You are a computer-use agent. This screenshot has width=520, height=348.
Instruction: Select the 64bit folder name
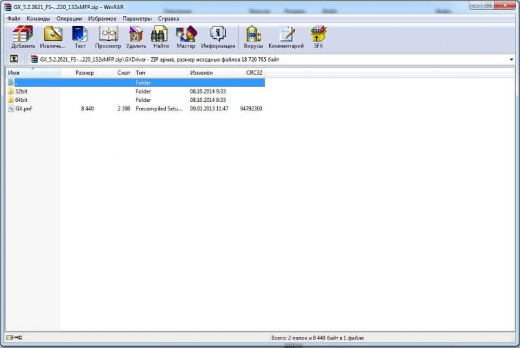(21, 100)
